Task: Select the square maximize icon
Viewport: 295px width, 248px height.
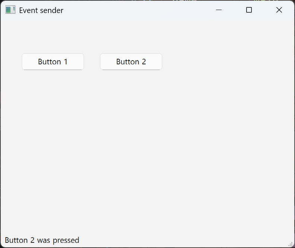Action: click(249, 10)
